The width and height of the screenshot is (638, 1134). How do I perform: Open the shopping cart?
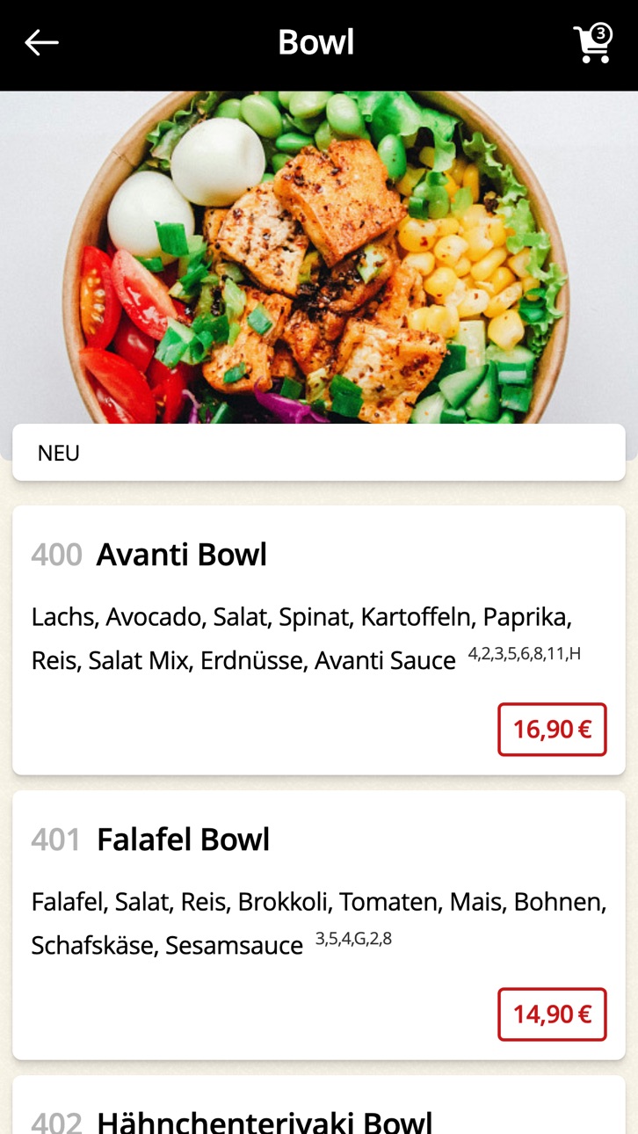coord(591,44)
